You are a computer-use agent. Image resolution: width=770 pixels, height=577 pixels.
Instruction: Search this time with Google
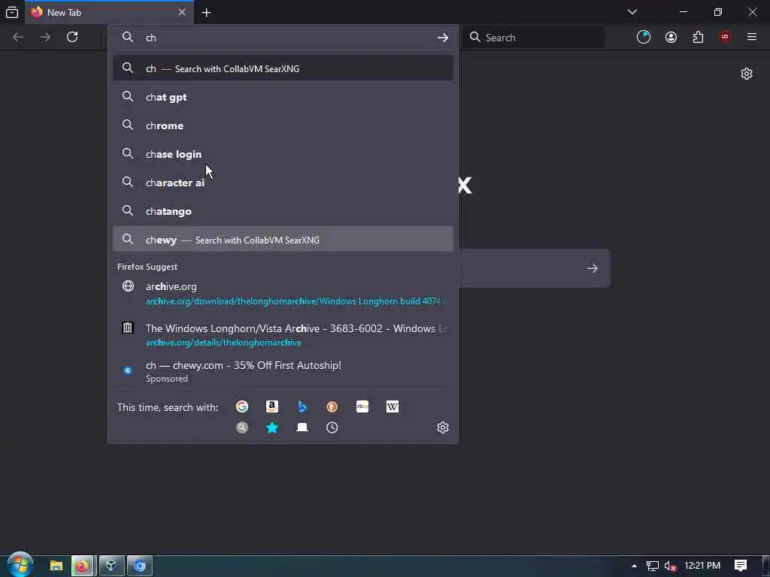click(242, 406)
